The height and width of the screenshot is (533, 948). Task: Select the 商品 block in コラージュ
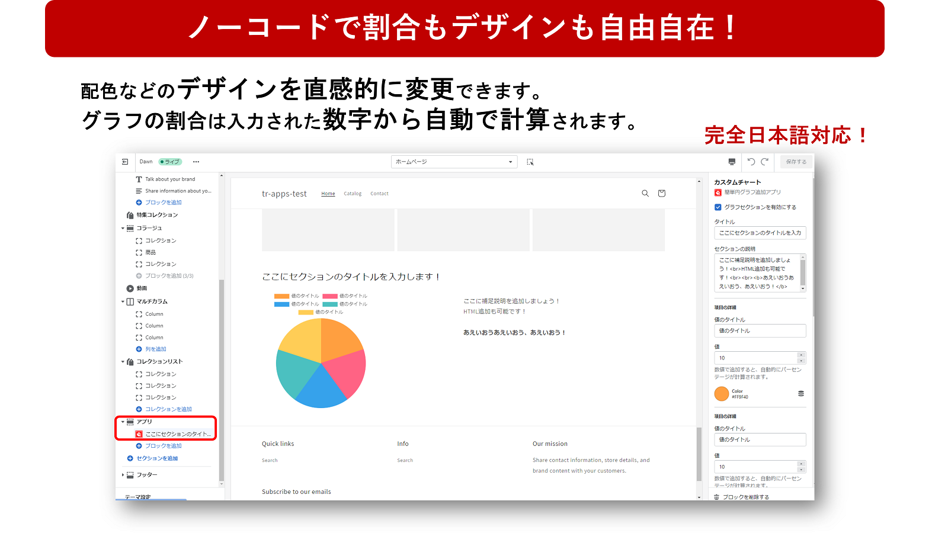tap(150, 252)
